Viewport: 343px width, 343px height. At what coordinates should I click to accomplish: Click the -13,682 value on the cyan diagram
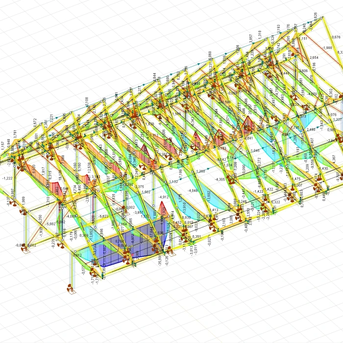208,196
